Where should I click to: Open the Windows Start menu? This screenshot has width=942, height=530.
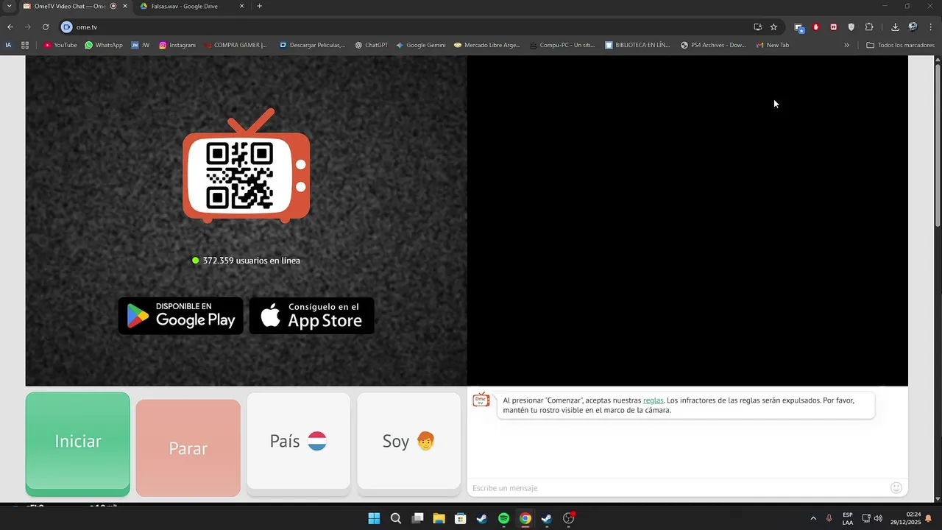pyautogui.click(x=374, y=518)
